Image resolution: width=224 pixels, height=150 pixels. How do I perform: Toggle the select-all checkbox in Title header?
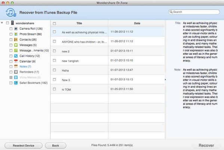(x=54, y=23)
